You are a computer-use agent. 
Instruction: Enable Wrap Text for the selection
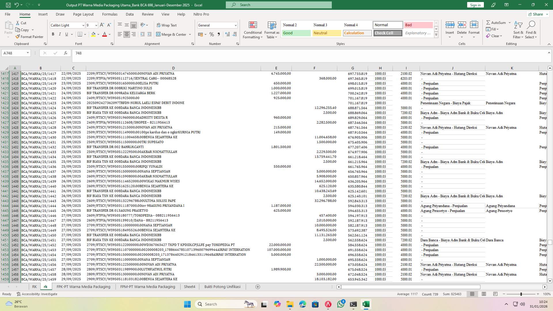pyautogui.click(x=167, y=25)
